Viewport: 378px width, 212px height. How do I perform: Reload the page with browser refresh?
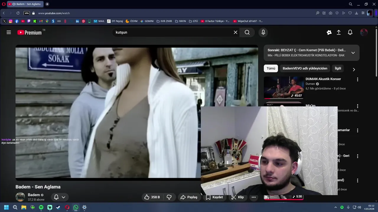coord(18,13)
